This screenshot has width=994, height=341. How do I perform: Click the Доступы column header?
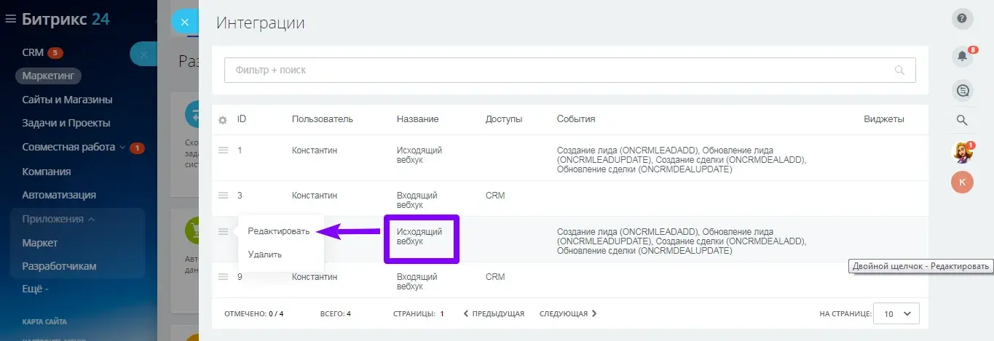pyautogui.click(x=504, y=119)
